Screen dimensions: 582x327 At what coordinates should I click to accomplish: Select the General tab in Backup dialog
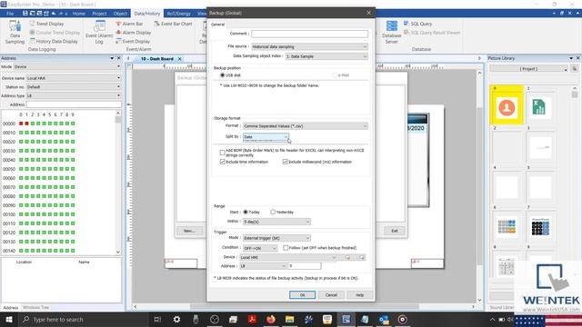coord(218,25)
